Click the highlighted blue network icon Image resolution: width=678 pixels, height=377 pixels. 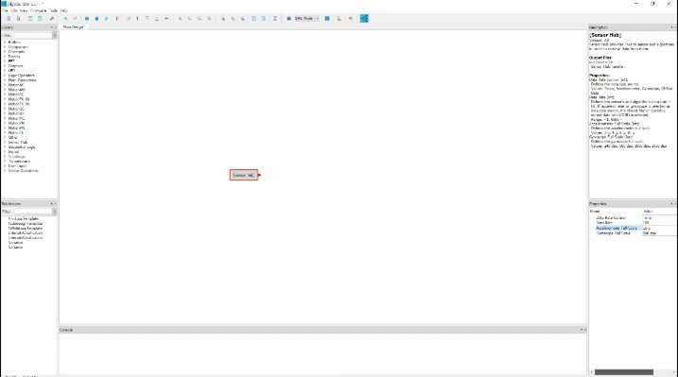click(364, 19)
